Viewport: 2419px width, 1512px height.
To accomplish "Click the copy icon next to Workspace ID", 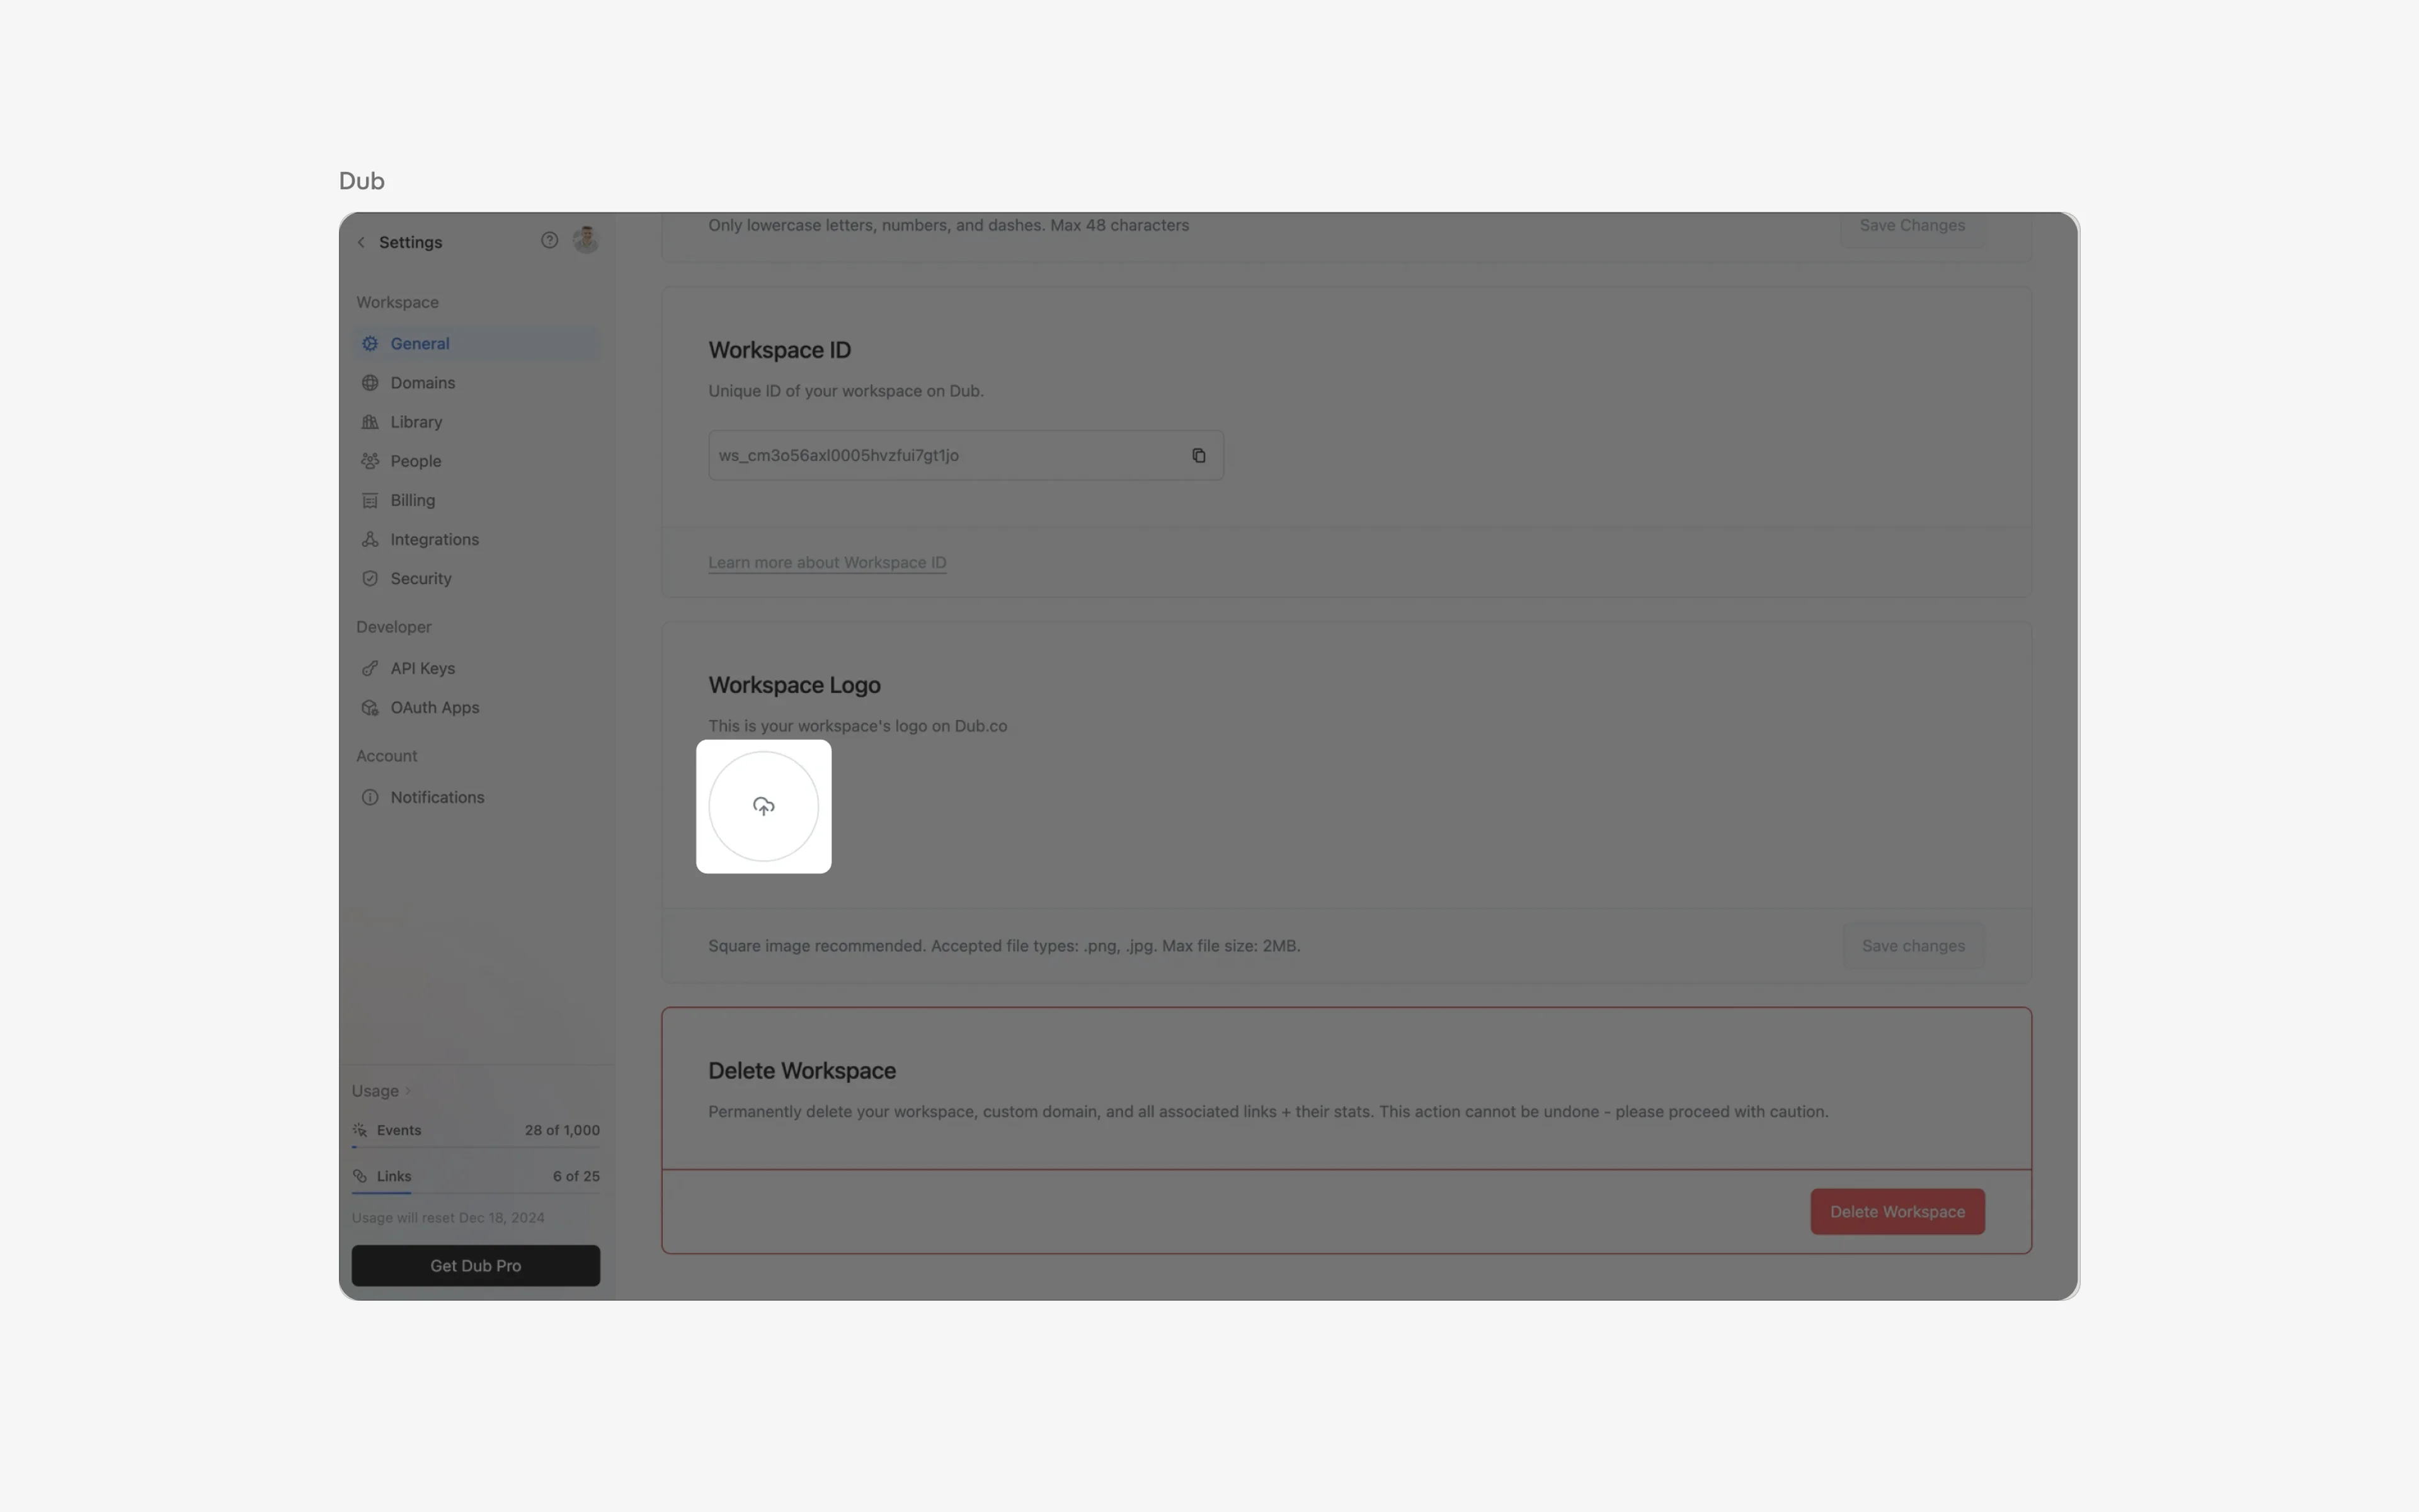I will [x=1199, y=455].
